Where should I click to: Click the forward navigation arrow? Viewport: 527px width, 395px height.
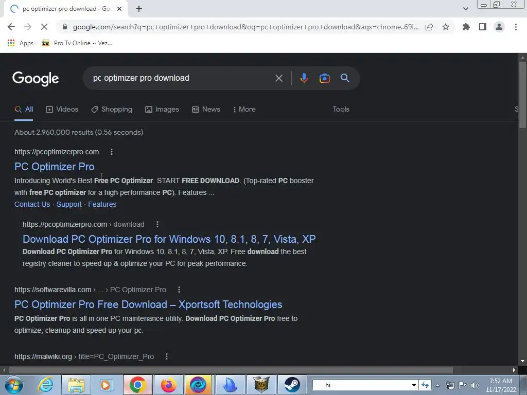(28, 27)
